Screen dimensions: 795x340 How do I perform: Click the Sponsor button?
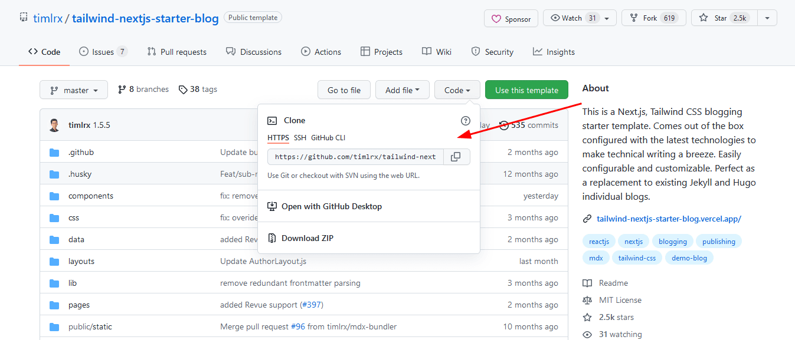point(511,19)
